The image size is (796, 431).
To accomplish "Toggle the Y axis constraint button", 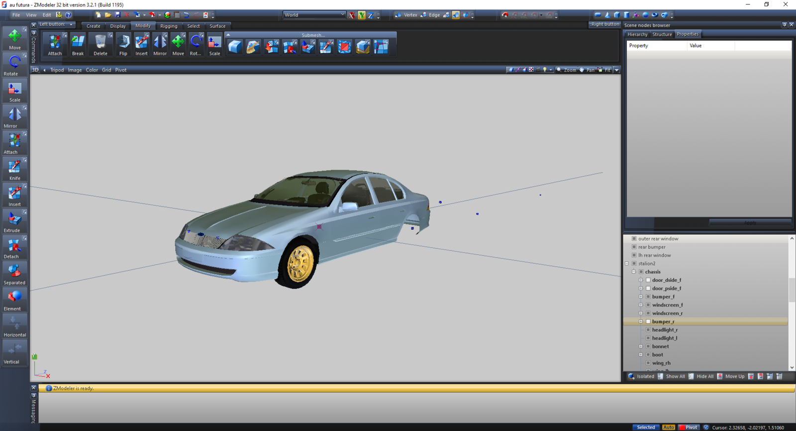I will [x=361, y=15].
